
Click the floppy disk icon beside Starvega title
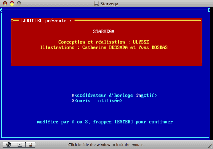(97, 4)
